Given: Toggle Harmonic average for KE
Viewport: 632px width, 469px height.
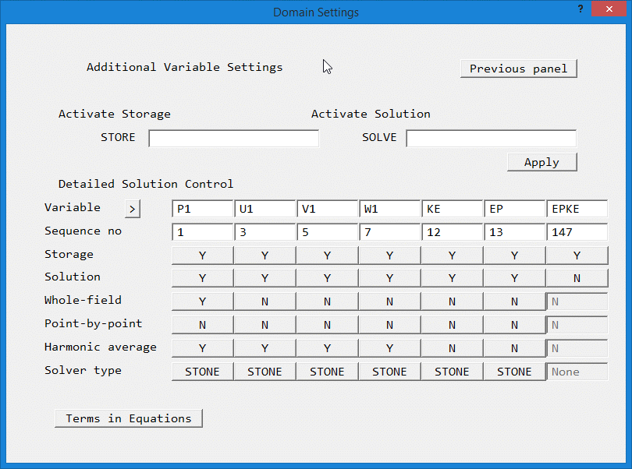Looking at the screenshot, I should click(x=452, y=348).
